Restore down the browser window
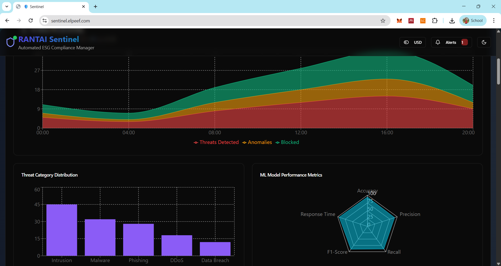The height and width of the screenshot is (266, 501). pos(478,7)
